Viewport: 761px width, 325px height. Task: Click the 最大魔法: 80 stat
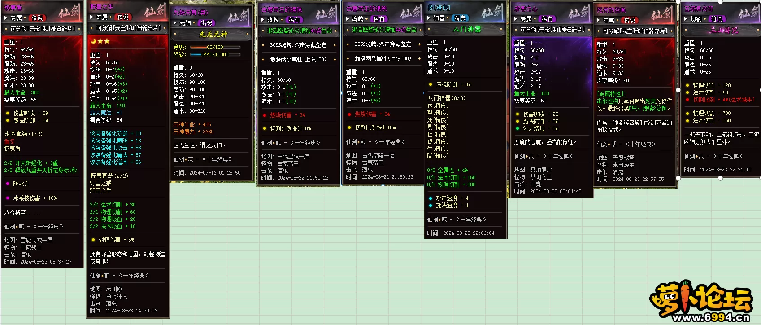coord(106,113)
